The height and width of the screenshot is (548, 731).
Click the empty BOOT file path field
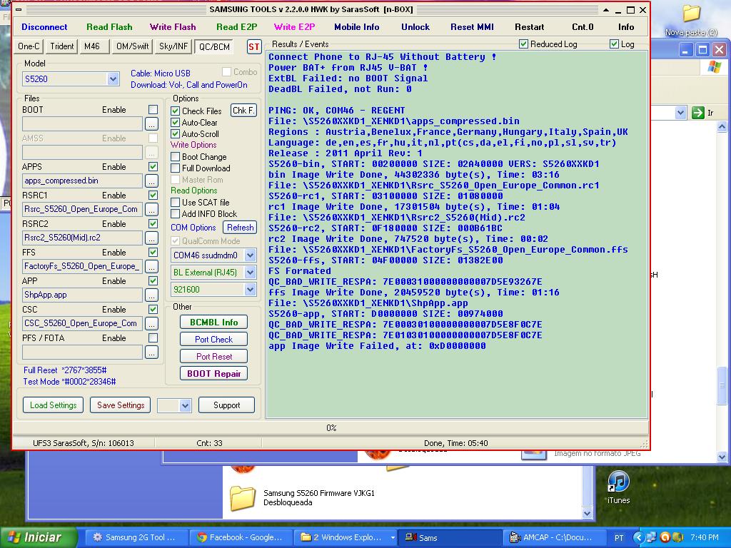(x=82, y=124)
